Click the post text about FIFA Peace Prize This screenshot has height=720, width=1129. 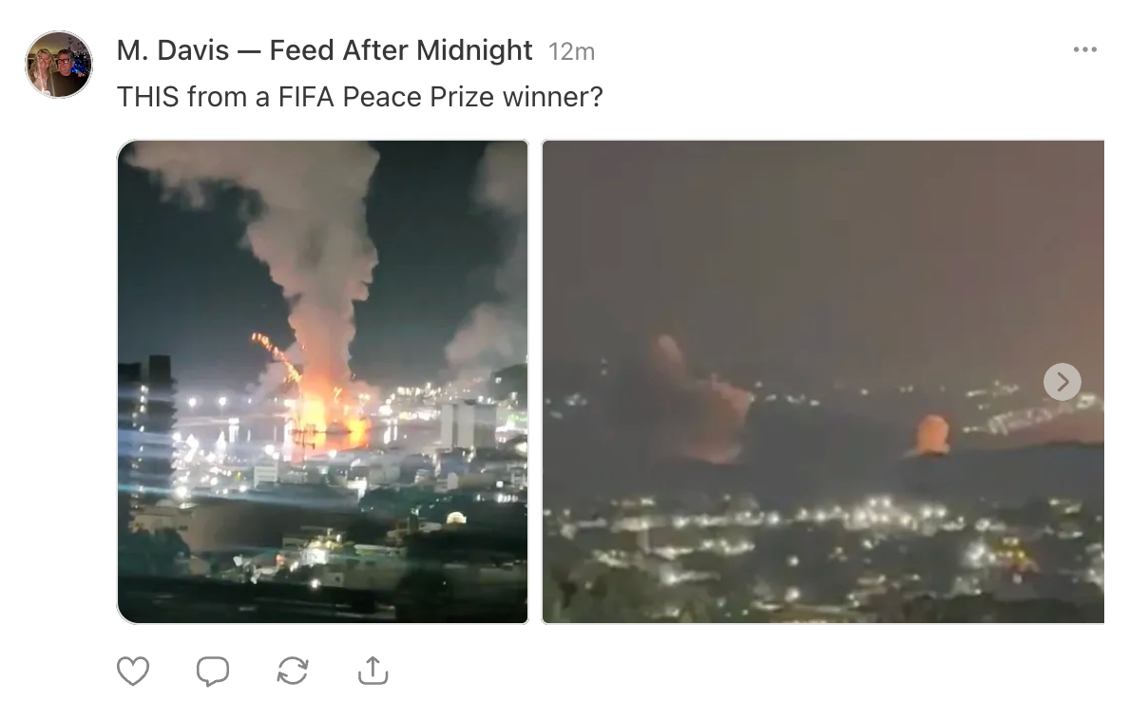tap(359, 96)
